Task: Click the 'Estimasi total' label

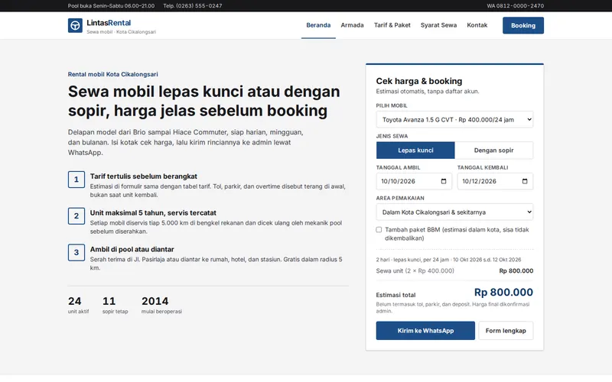Action: coord(396,295)
